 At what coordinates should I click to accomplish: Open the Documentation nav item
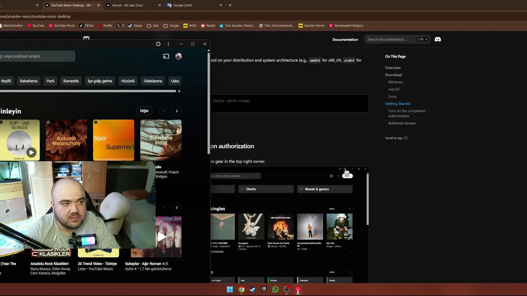point(345,39)
